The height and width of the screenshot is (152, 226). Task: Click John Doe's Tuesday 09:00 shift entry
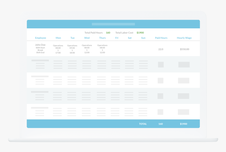pyautogui.click(x=72, y=48)
